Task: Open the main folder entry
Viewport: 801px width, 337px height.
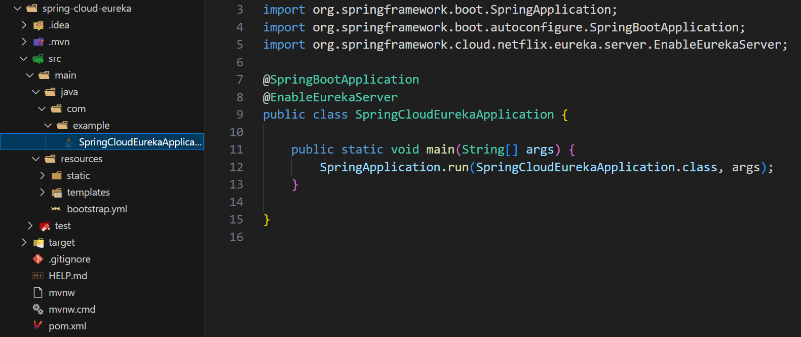Action: coord(65,76)
